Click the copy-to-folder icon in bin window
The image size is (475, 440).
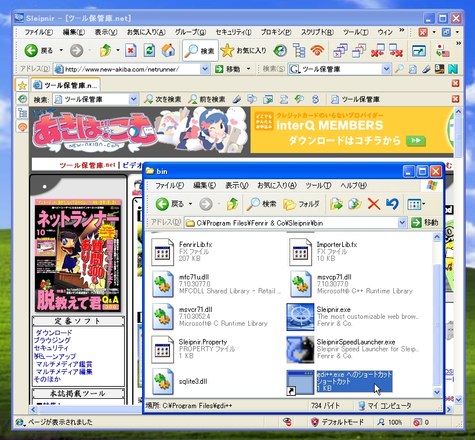[x=355, y=204]
